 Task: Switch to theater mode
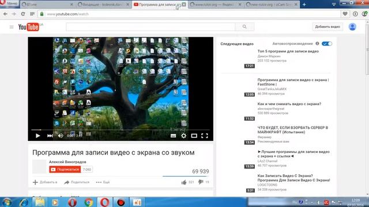click(194, 136)
